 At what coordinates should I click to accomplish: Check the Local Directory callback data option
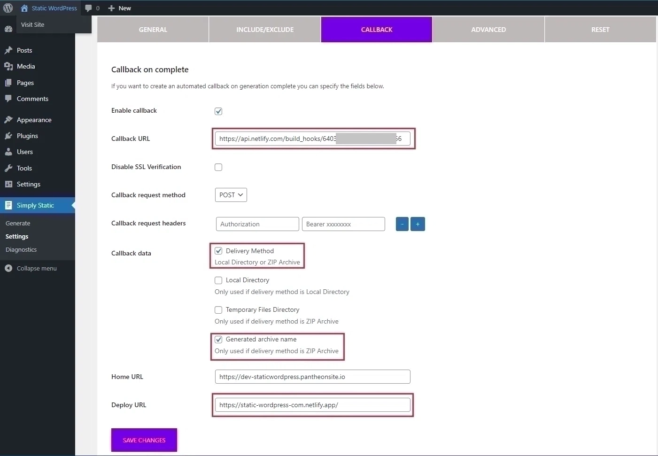[x=218, y=280]
